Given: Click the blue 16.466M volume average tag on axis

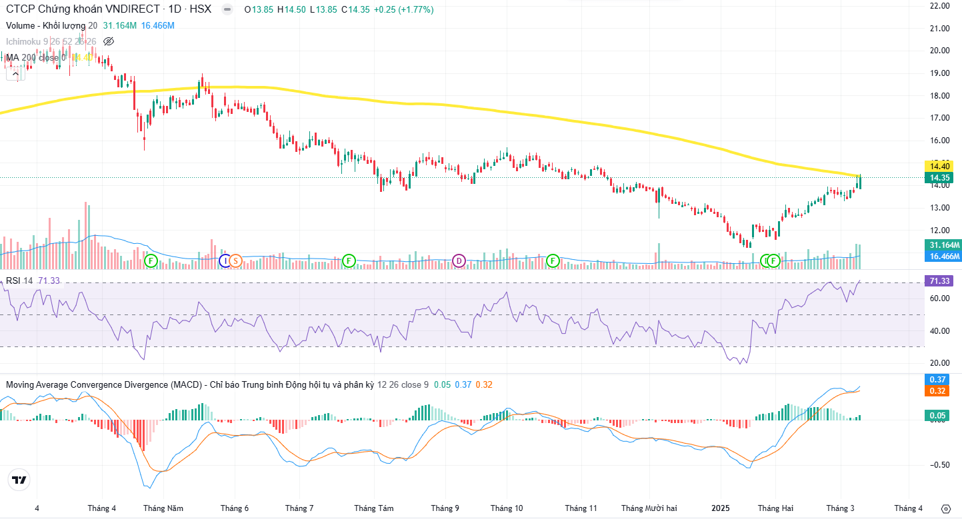Looking at the screenshot, I should (x=943, y=256).
